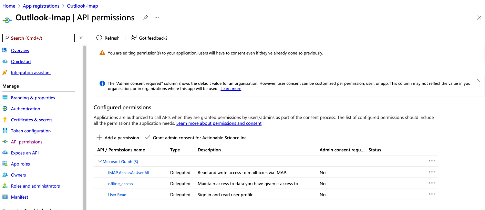Go to Home in the breadcrumb
The image size is (485, 210).
(9, 6)
